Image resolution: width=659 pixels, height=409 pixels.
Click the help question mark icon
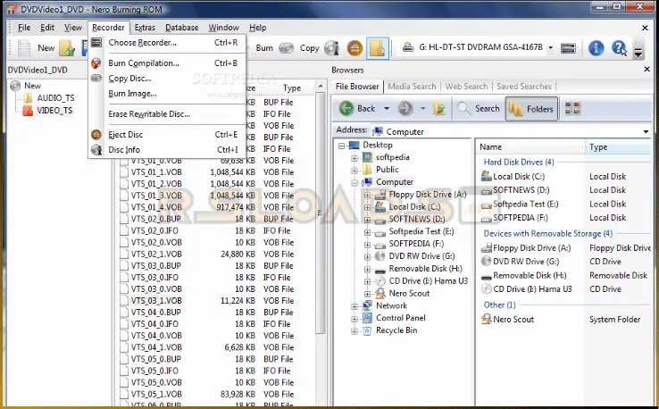coord(618,48)
